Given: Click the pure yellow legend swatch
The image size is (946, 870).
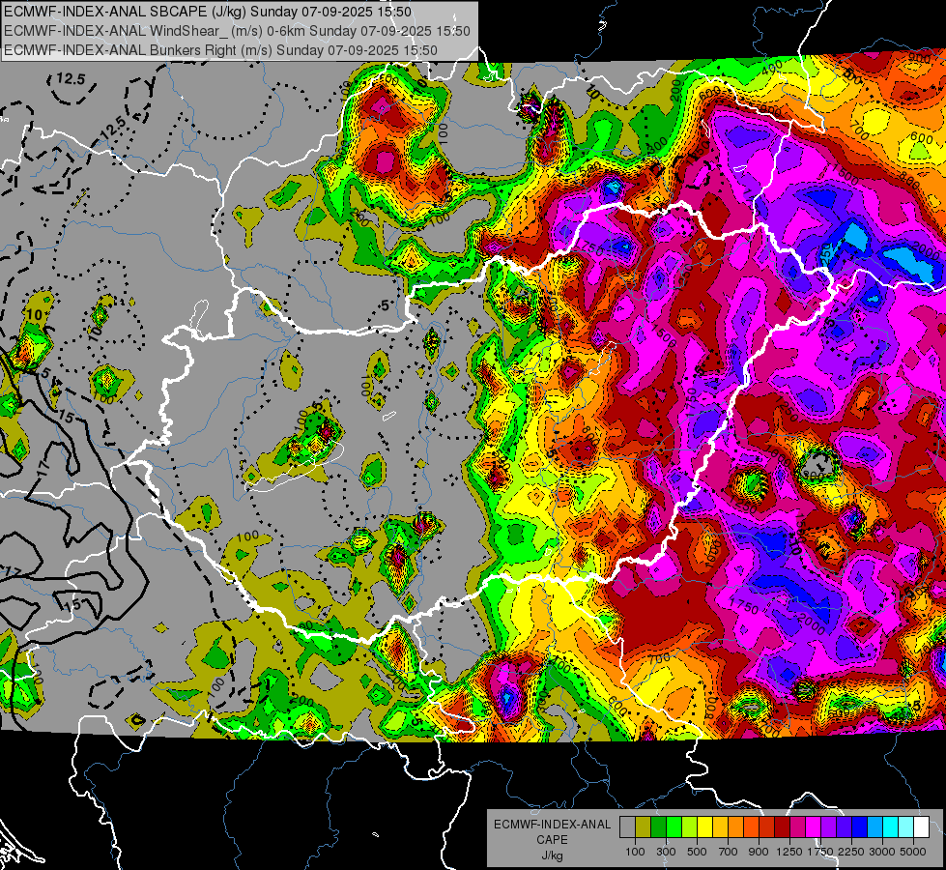Looking at the screenshot, I should pyautogui.click(x=704, y=827).
